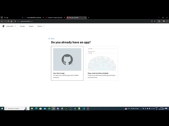Click the site info icon in address bar
This screenshot has width=169, height=126.
pos(15,21)
